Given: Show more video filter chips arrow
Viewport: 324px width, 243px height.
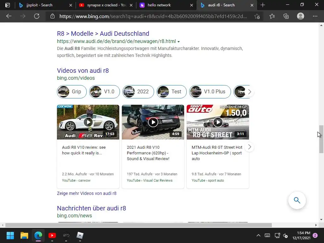Looking at the screenshot, I should [249, 92].
